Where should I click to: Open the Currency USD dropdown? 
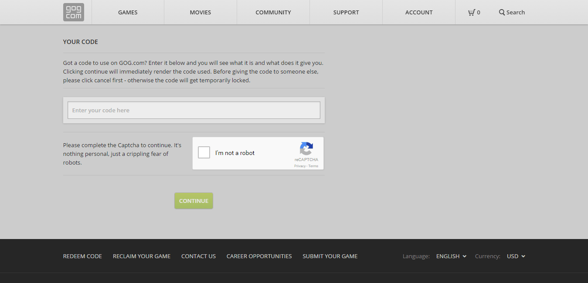click(516, 256)
